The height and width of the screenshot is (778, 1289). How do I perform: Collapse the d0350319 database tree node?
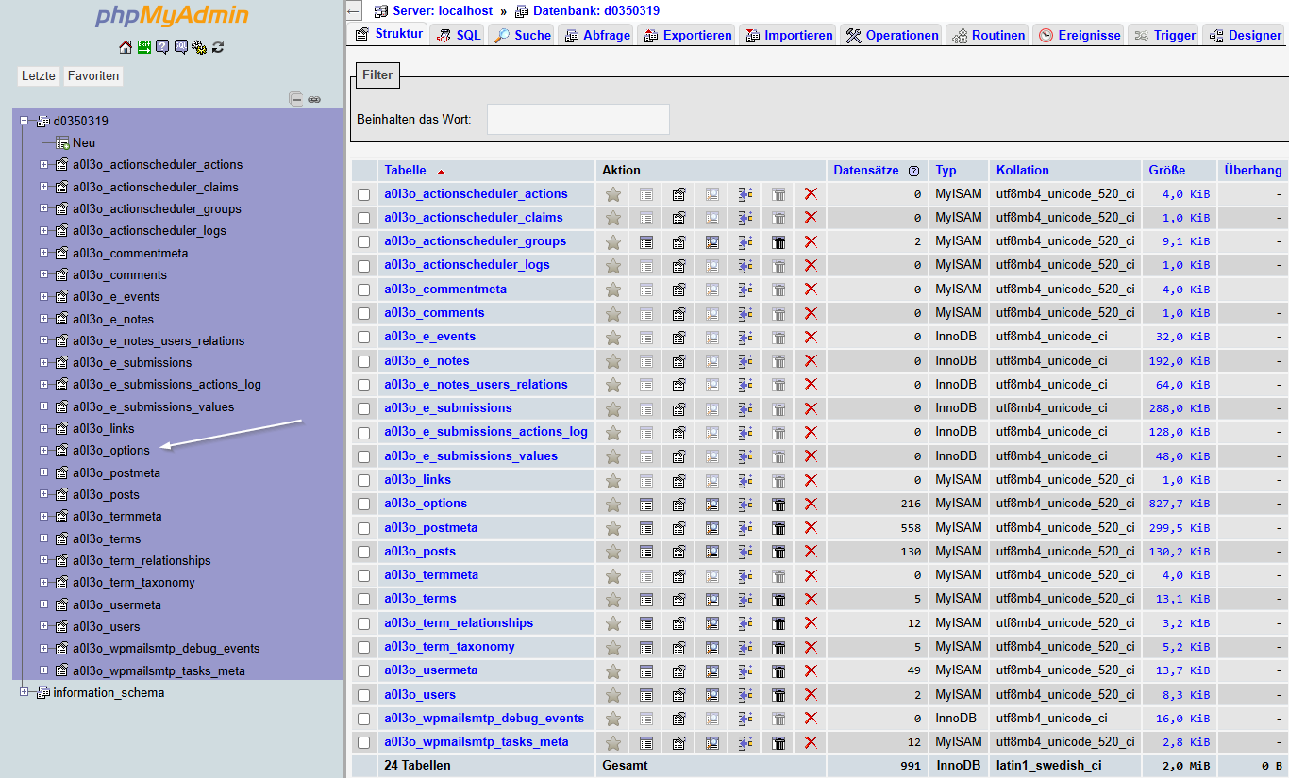click(x=25, y=121)
